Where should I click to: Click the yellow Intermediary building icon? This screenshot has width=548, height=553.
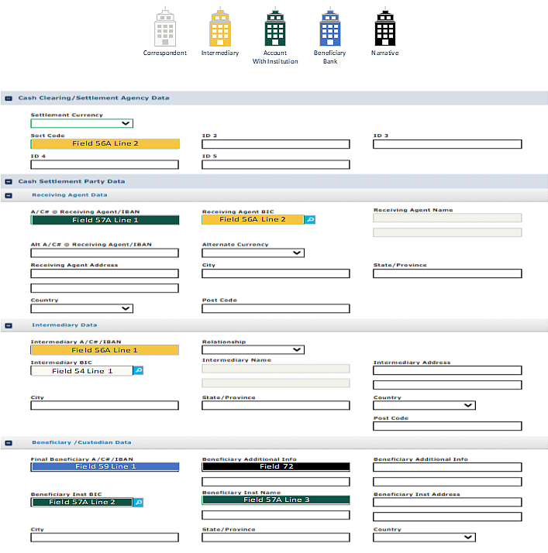220,29
